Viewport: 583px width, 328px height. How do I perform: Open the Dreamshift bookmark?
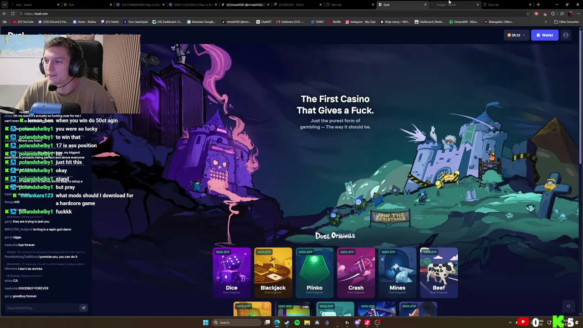(x=464, y=22)
